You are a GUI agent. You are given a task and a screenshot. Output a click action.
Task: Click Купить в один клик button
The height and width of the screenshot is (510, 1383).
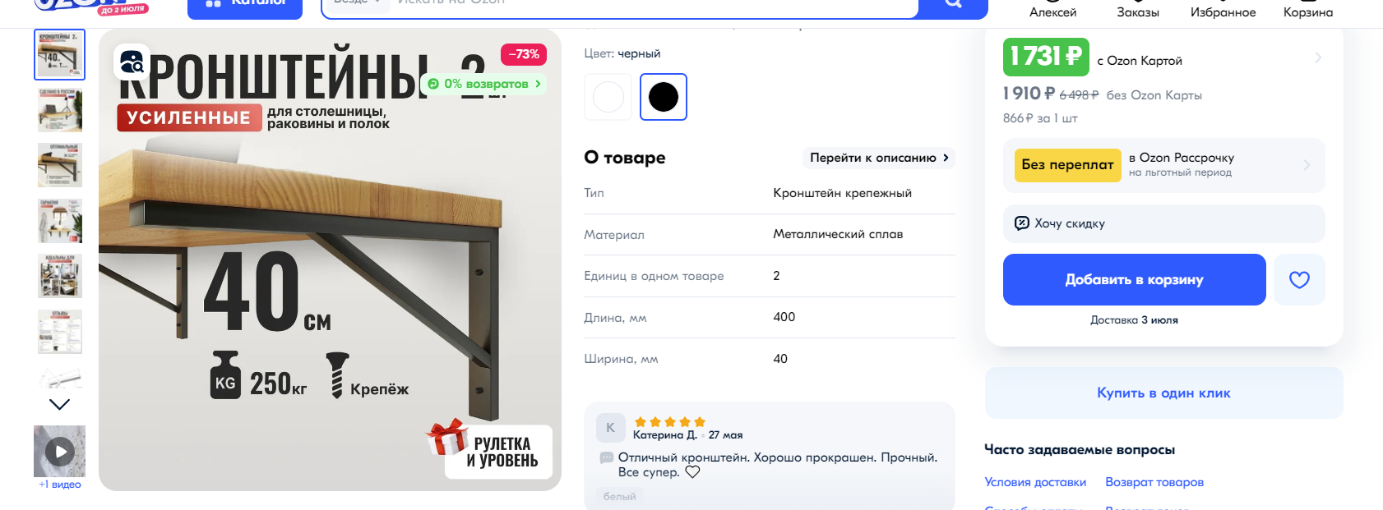pos(1163,393)
